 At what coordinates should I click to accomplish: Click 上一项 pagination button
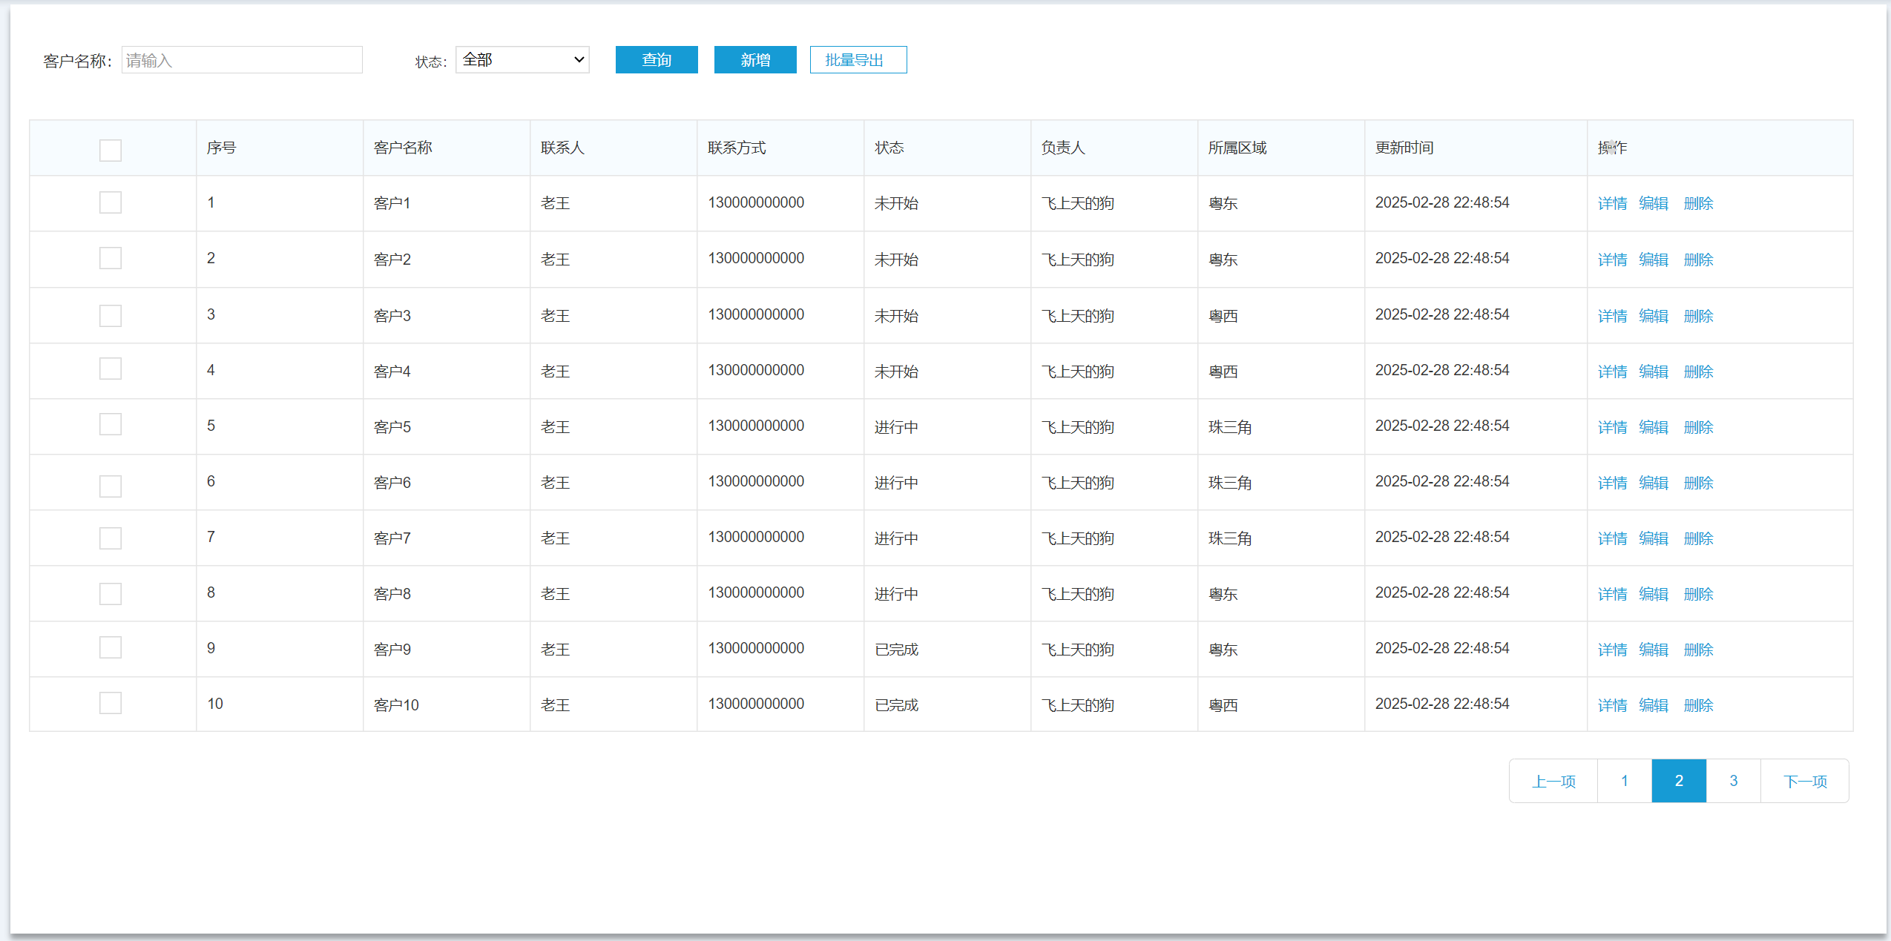pos(1553,781)
